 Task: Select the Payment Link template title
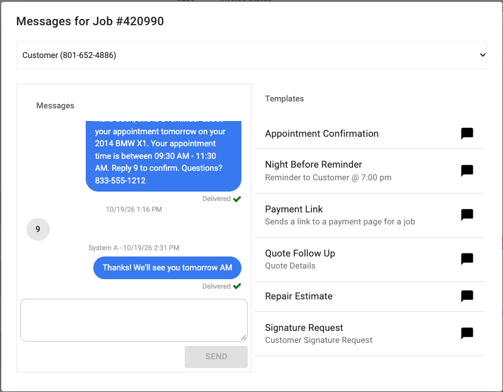coord(294,209)
